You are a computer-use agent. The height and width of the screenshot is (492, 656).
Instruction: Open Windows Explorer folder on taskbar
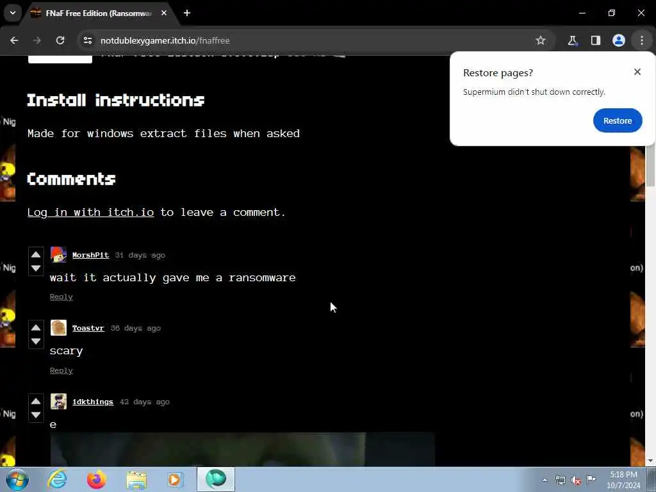136,480
